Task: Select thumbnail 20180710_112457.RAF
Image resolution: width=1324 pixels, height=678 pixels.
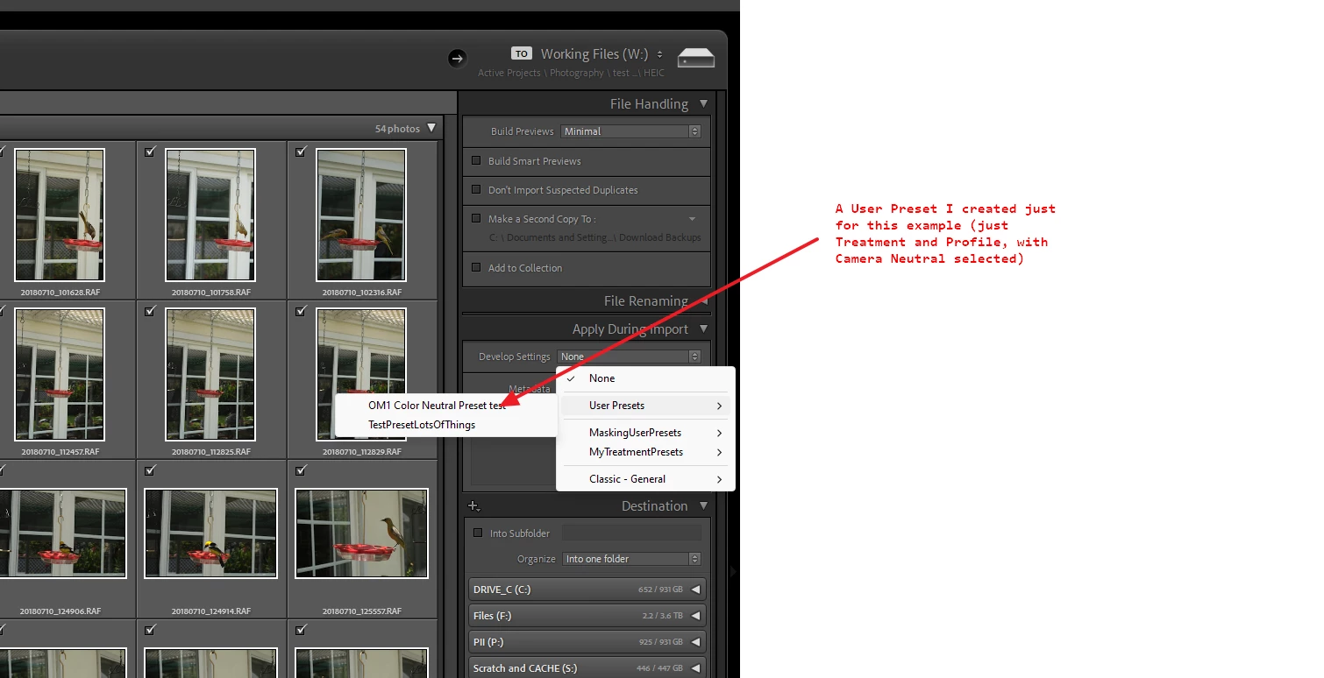Action: coord(60,374)
